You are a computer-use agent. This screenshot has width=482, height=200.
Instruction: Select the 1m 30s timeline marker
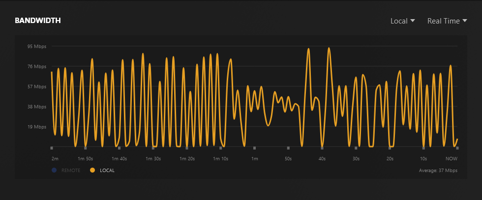pos(153,148)
